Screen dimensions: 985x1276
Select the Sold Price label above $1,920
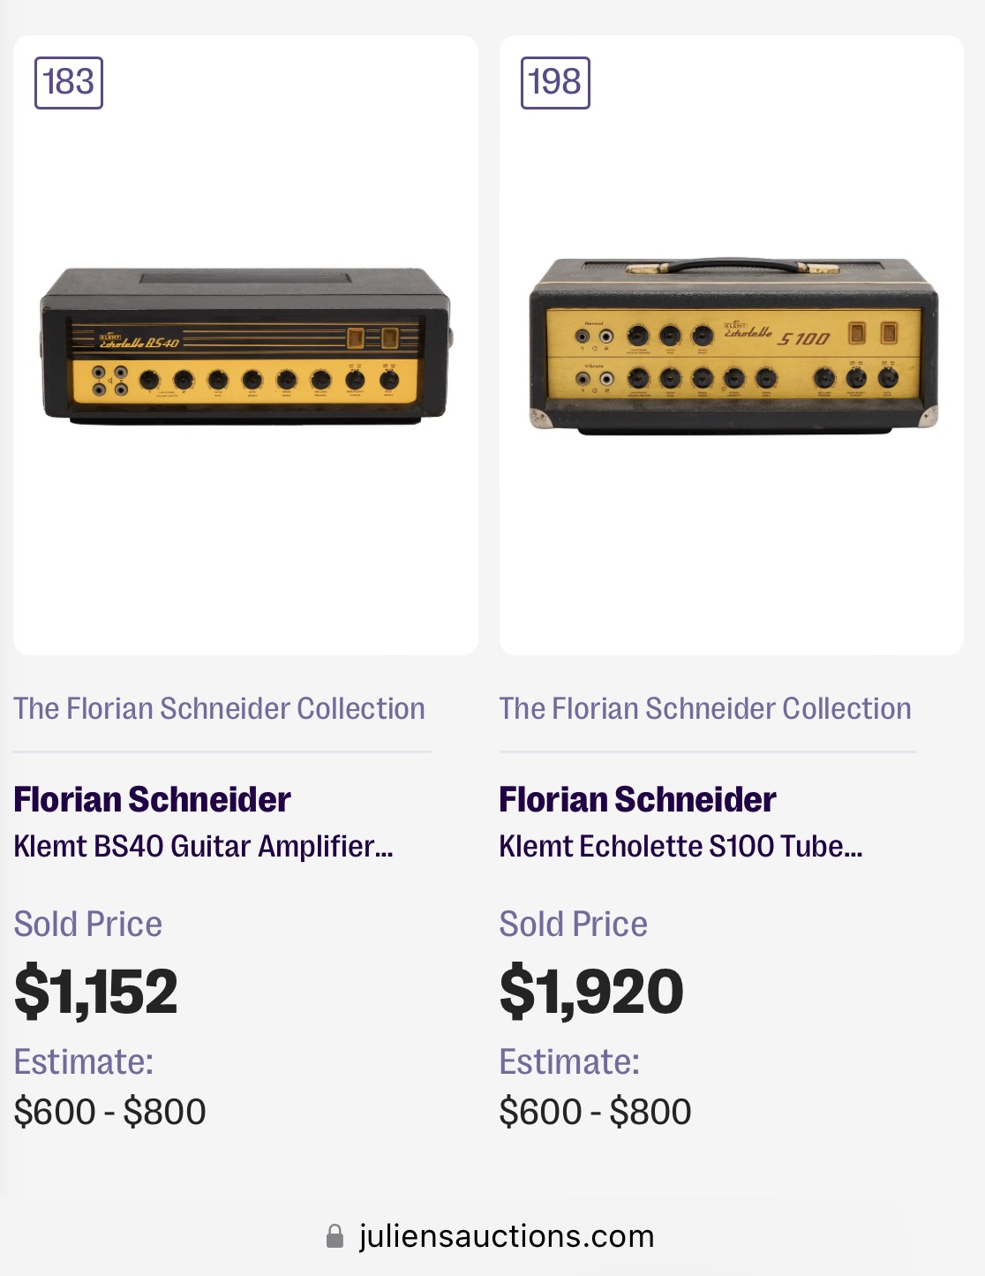(574, 924)
